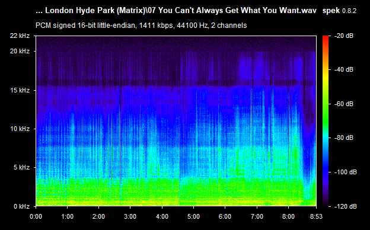The image size is (370, 230).
Task: Click the -60 dB scale label
Action: [x=344, y=104]
